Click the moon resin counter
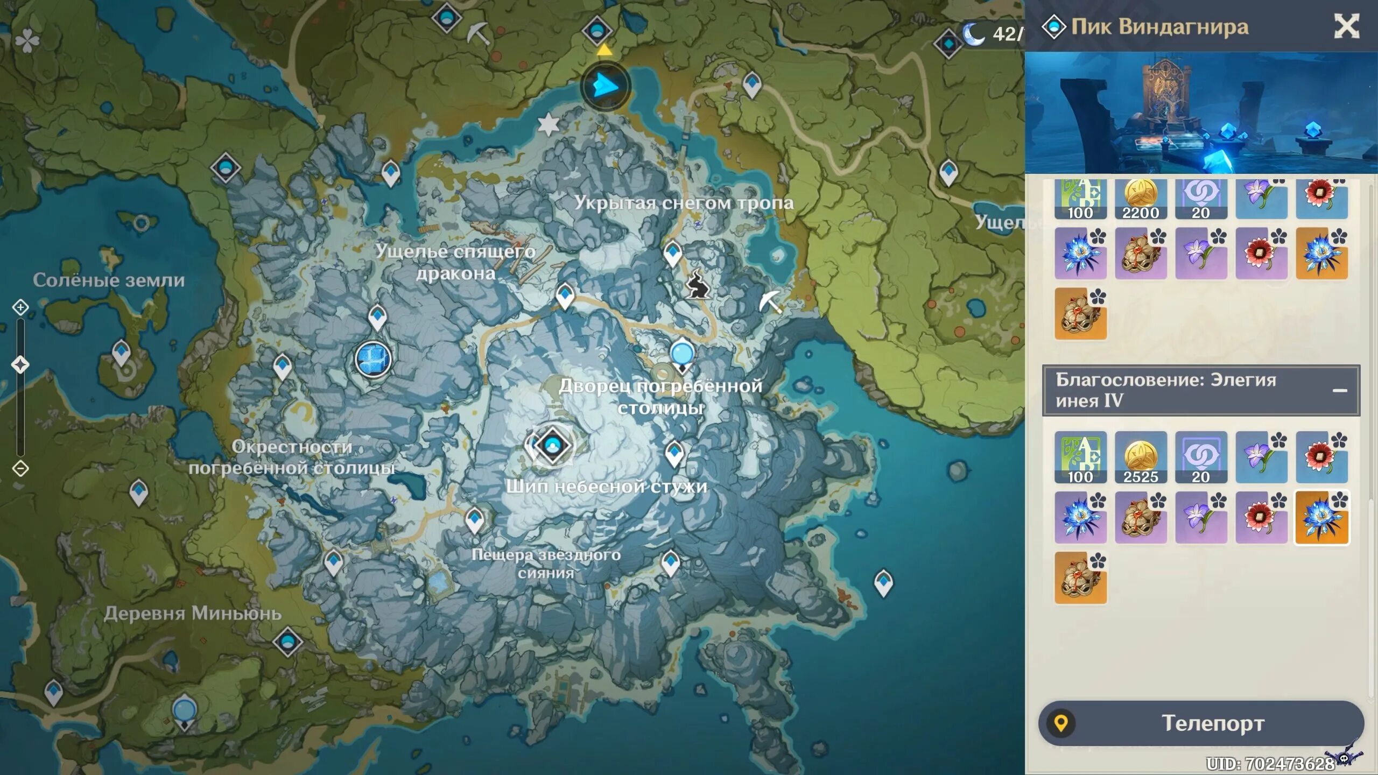Viewport: 1378px width, 775px height. [x=993, y=34]
